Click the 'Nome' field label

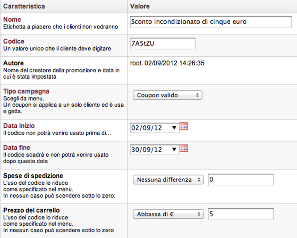(x=12, y=19)
